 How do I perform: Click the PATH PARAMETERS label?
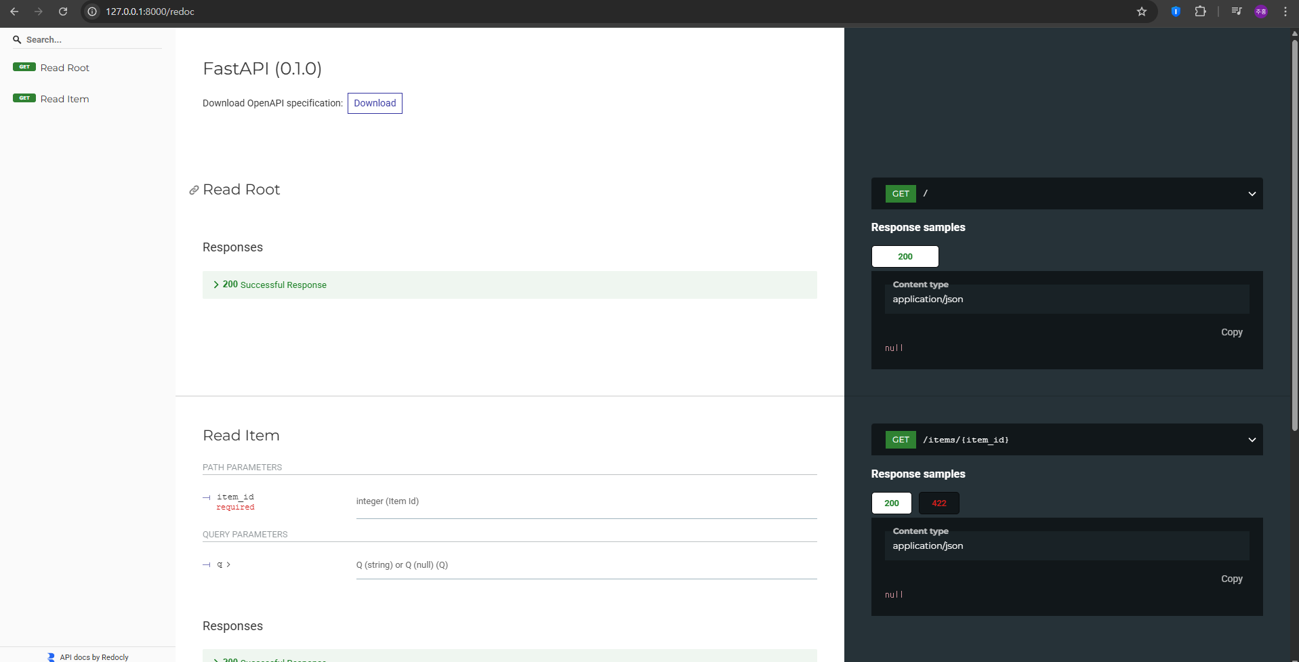tap(242, 468)
